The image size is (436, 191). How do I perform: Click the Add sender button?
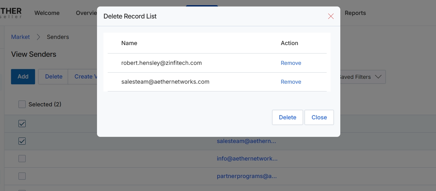pos(23,77)
